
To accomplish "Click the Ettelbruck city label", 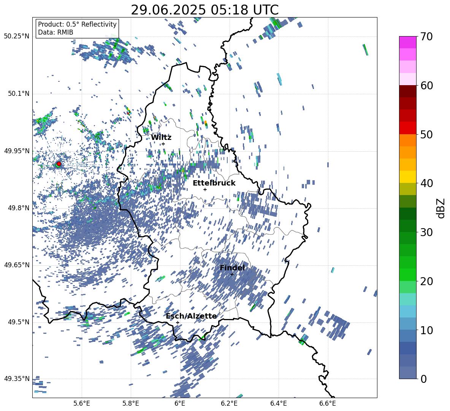I will pos(214,183).
